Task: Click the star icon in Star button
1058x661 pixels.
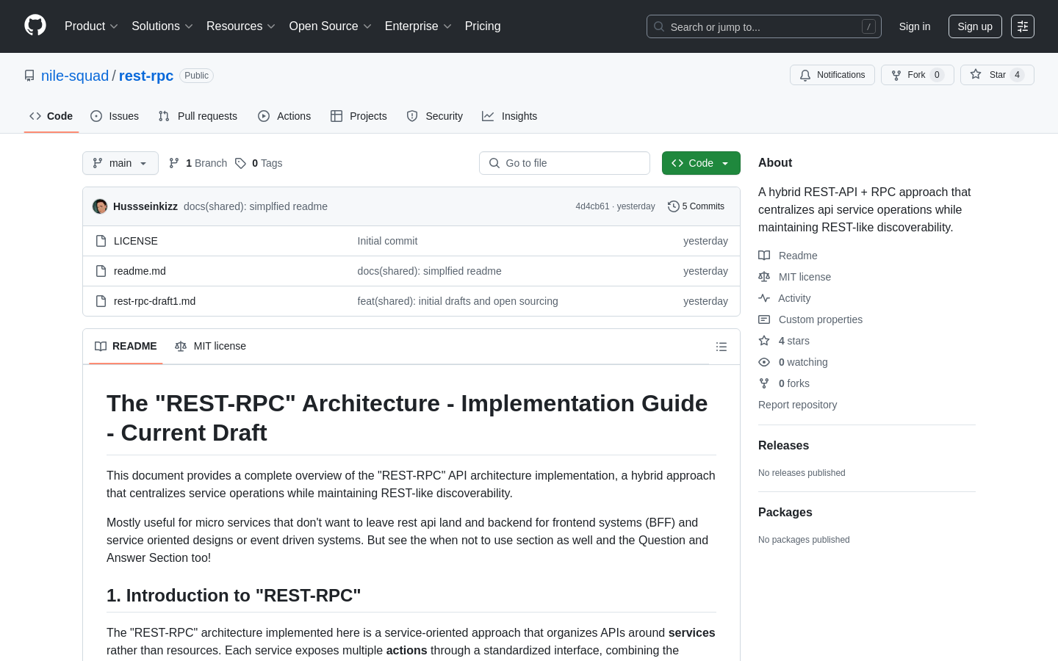Action: 976,74
